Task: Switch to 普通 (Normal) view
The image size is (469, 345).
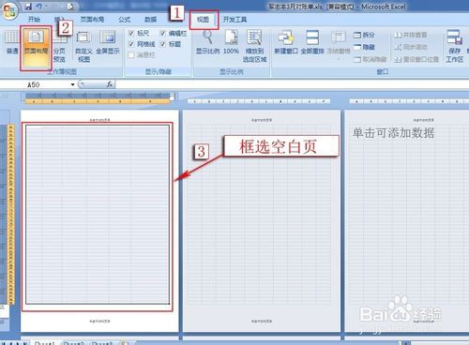Action: click(x=11, y=42)
